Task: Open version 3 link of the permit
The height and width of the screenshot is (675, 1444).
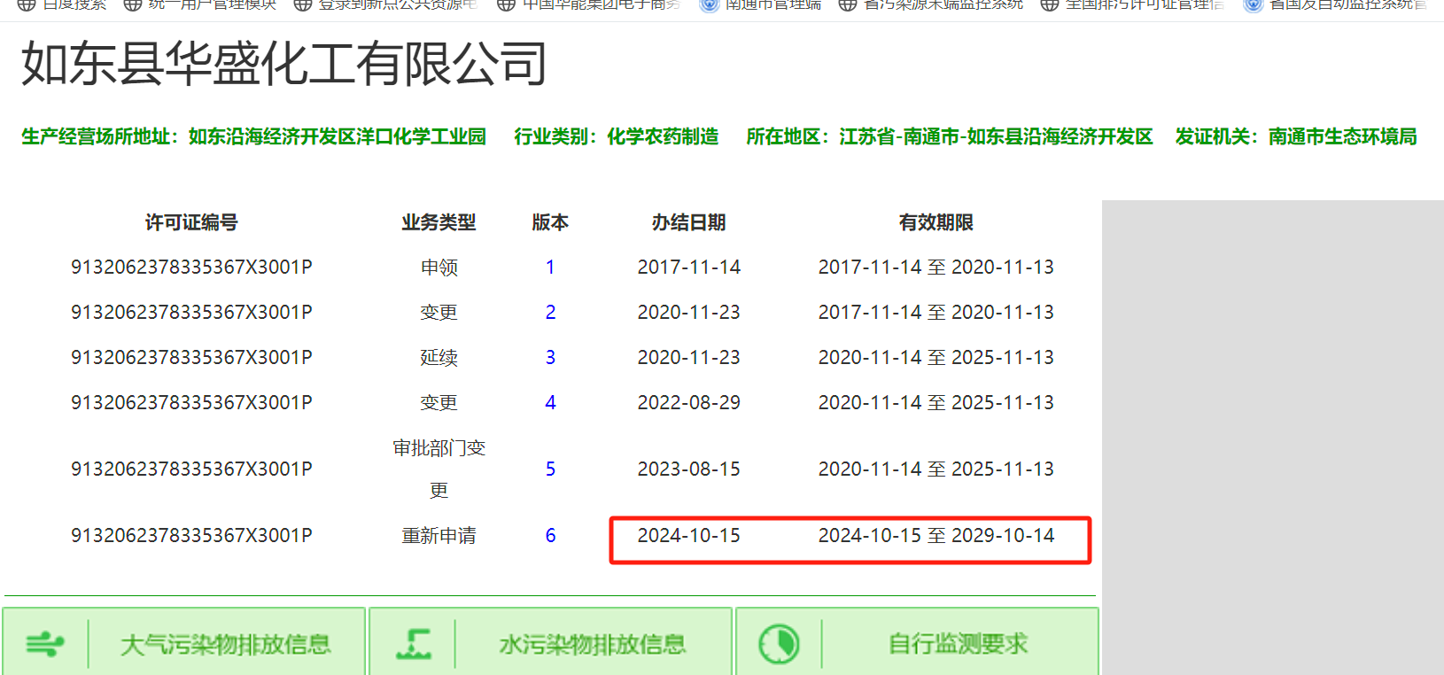Action: 550,358
